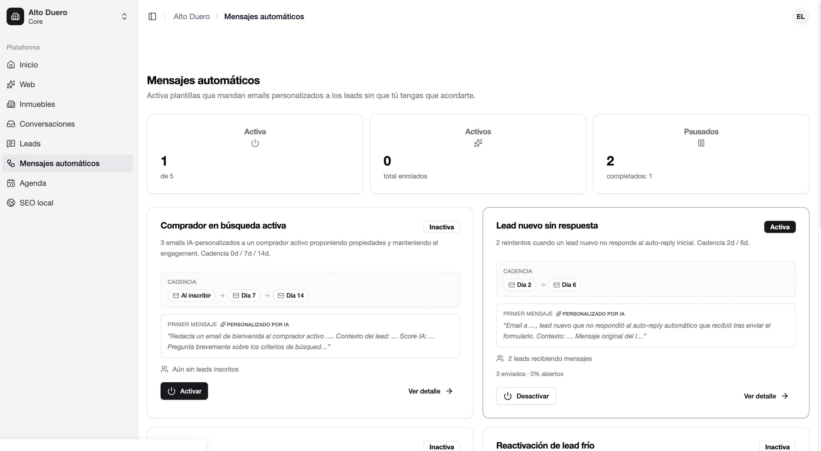Click the Mensajes automáticos breadcrumb text
The image size is (821, 451).
pos(264,16)
